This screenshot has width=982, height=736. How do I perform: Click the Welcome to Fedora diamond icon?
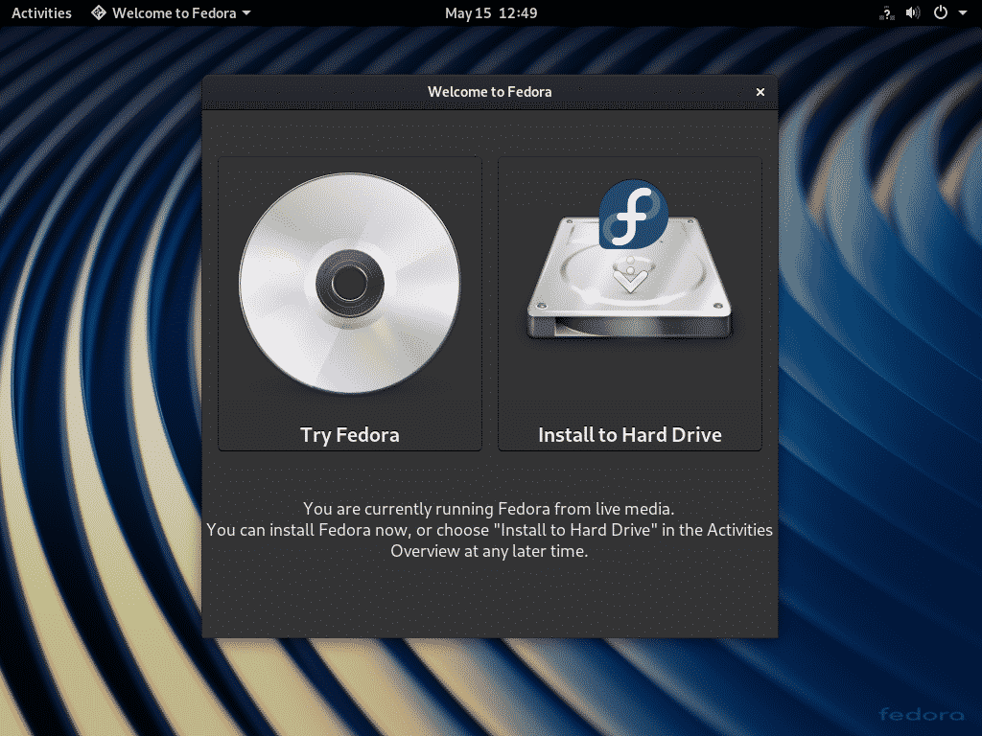[99, 12]
